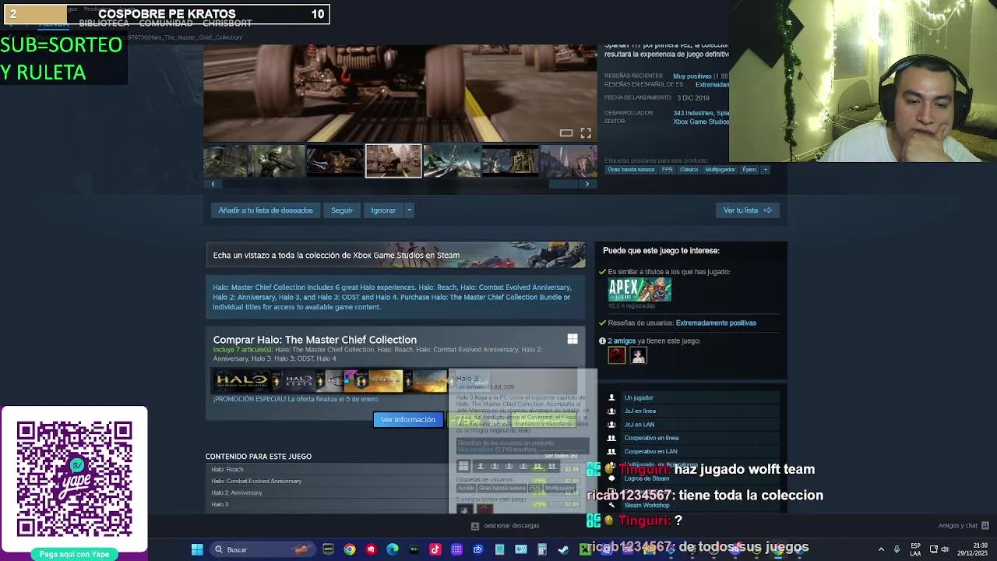997x561 pixels.
Task: Open the COMUNIDAD tab
Action: coord(165,23)
